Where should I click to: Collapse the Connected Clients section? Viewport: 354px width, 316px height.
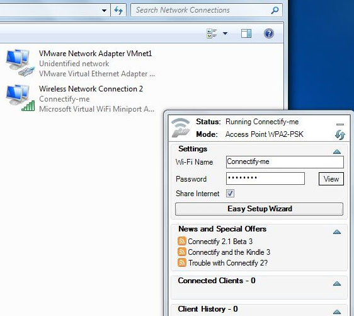(x=337, y=283)
